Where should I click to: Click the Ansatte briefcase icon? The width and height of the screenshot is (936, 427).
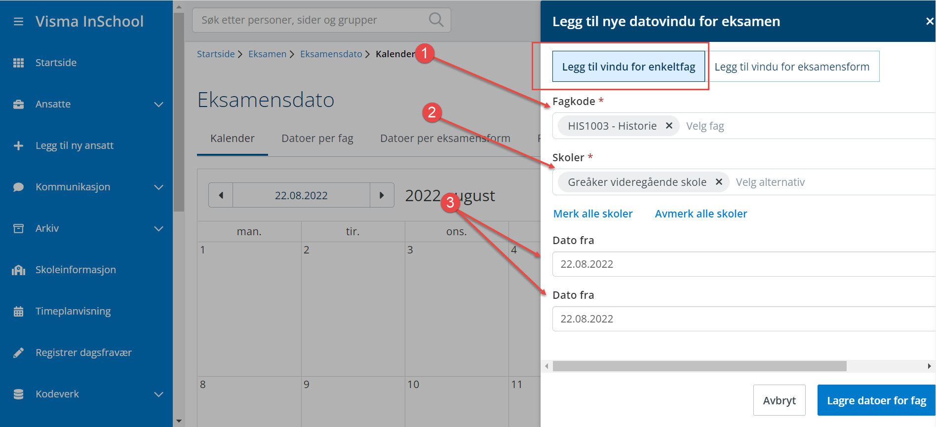tap(18, 104)
